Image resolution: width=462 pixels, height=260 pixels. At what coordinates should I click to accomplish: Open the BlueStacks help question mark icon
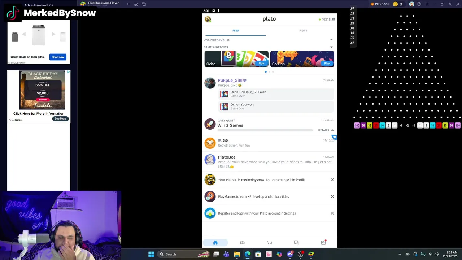point(419,4)
